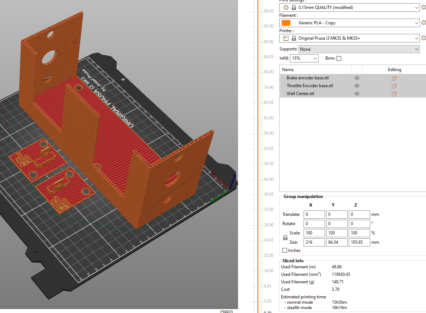
Task: Select Wall Center.stl in object list
Action: tap(300, 94)
